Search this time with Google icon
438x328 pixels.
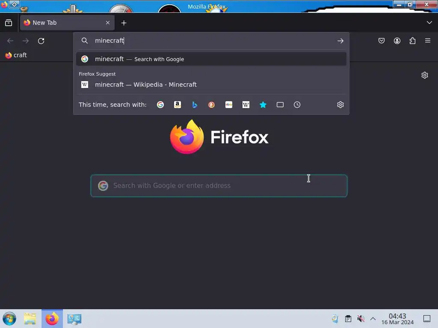click(x=160, y=105)
